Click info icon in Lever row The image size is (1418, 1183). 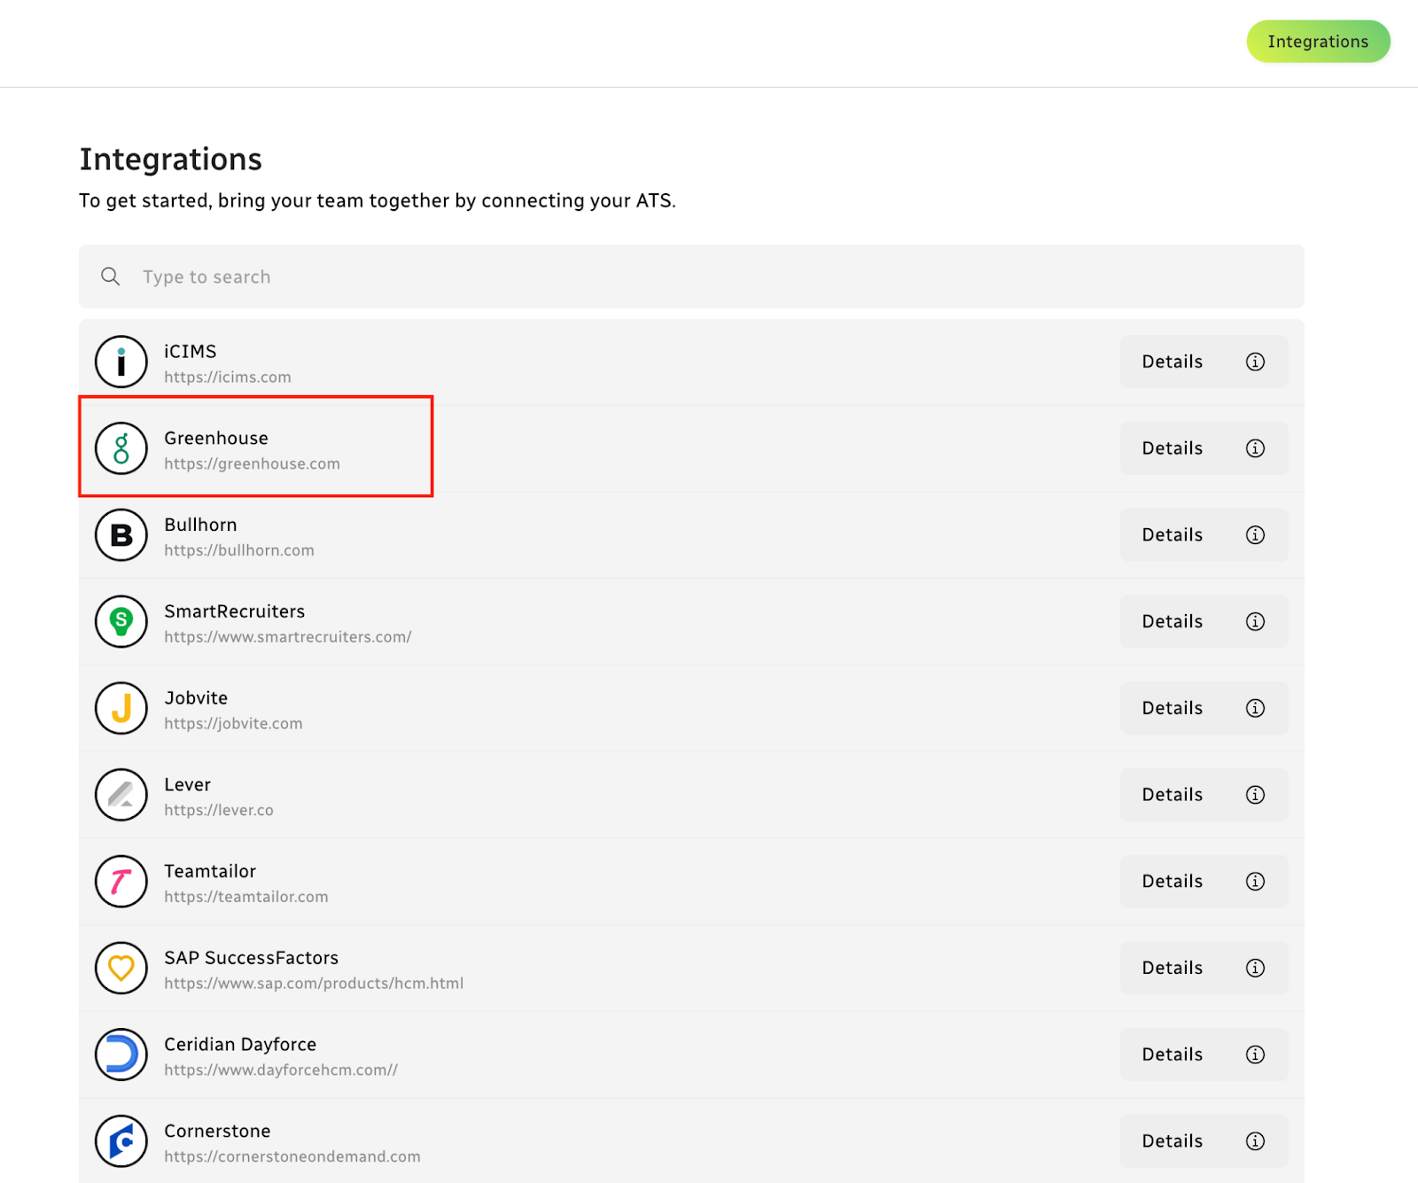tap(1255, 795)
